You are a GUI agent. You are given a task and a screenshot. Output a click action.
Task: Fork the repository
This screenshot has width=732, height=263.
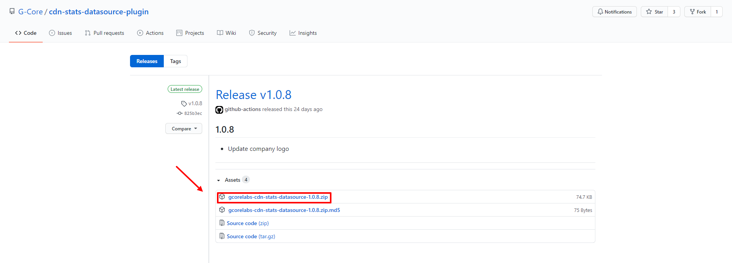coord(697,12)
